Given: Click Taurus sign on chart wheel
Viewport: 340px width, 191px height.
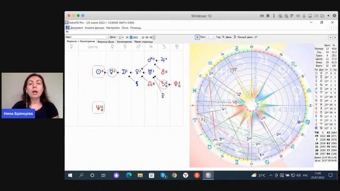Looking at the screenshot, I should coord(209,147).
